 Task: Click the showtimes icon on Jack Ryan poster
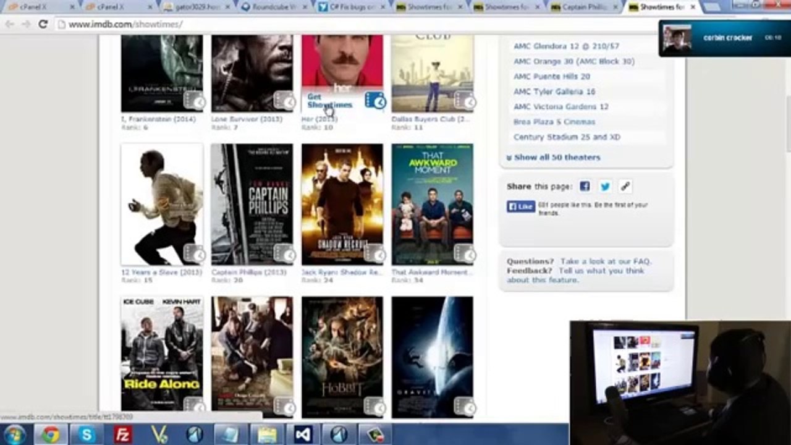click(374, 254)
